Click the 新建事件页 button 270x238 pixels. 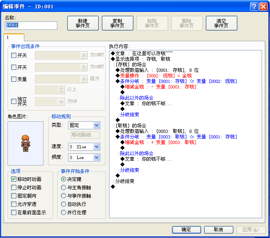(x=83, y=23)
